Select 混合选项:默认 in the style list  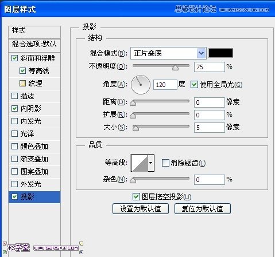click(x=34, y=45)
